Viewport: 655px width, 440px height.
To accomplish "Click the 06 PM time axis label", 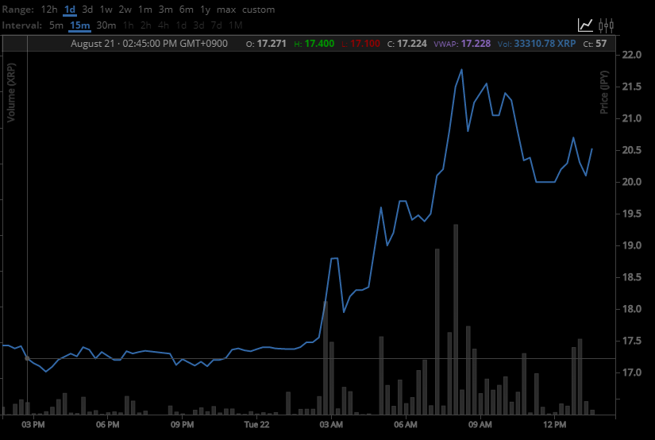I will (x=107, y=425).
